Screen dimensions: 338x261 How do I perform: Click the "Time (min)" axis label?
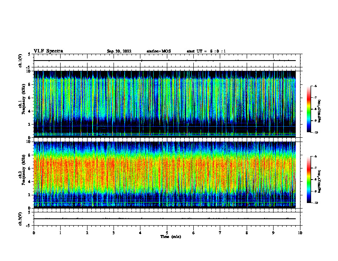(171, 237)
